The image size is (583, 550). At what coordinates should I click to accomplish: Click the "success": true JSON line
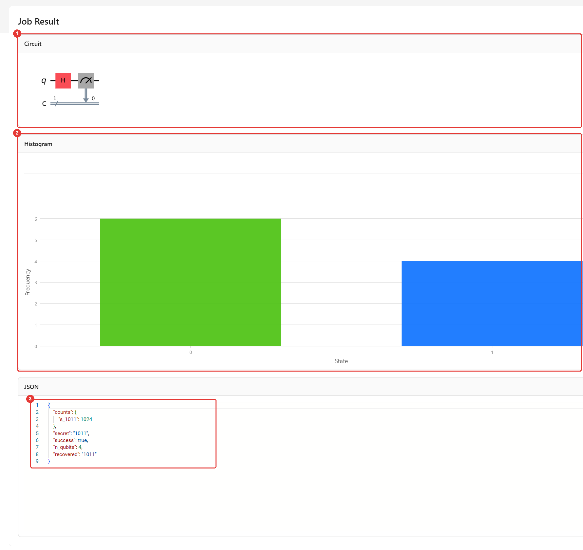pos(70,440)
